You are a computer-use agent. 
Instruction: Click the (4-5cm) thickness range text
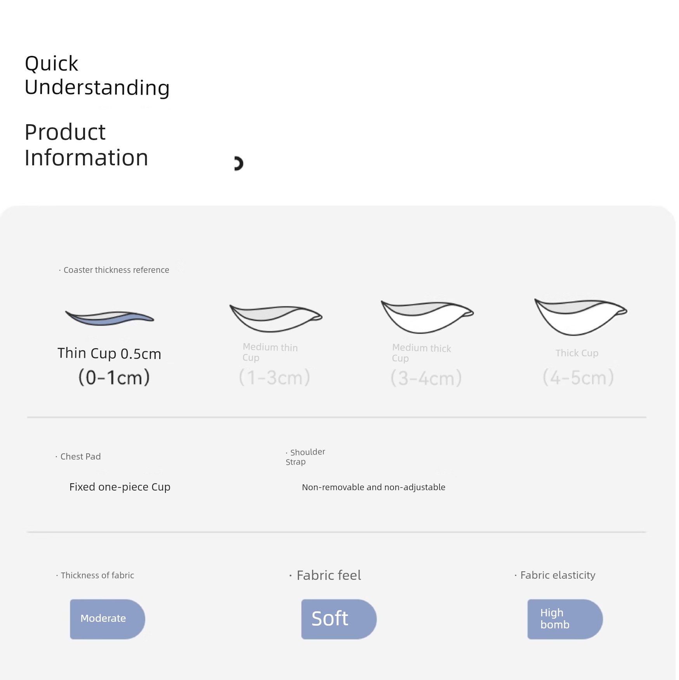pyautogui.click(x=578, y=377)
